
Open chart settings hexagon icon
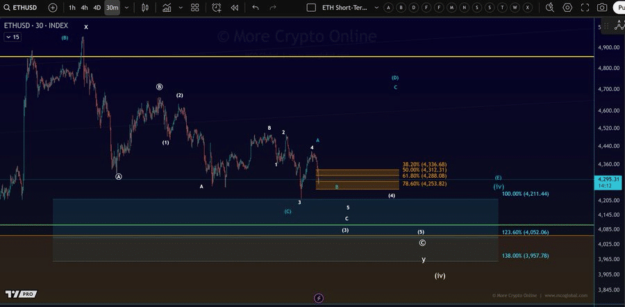(x=567, y=8)
